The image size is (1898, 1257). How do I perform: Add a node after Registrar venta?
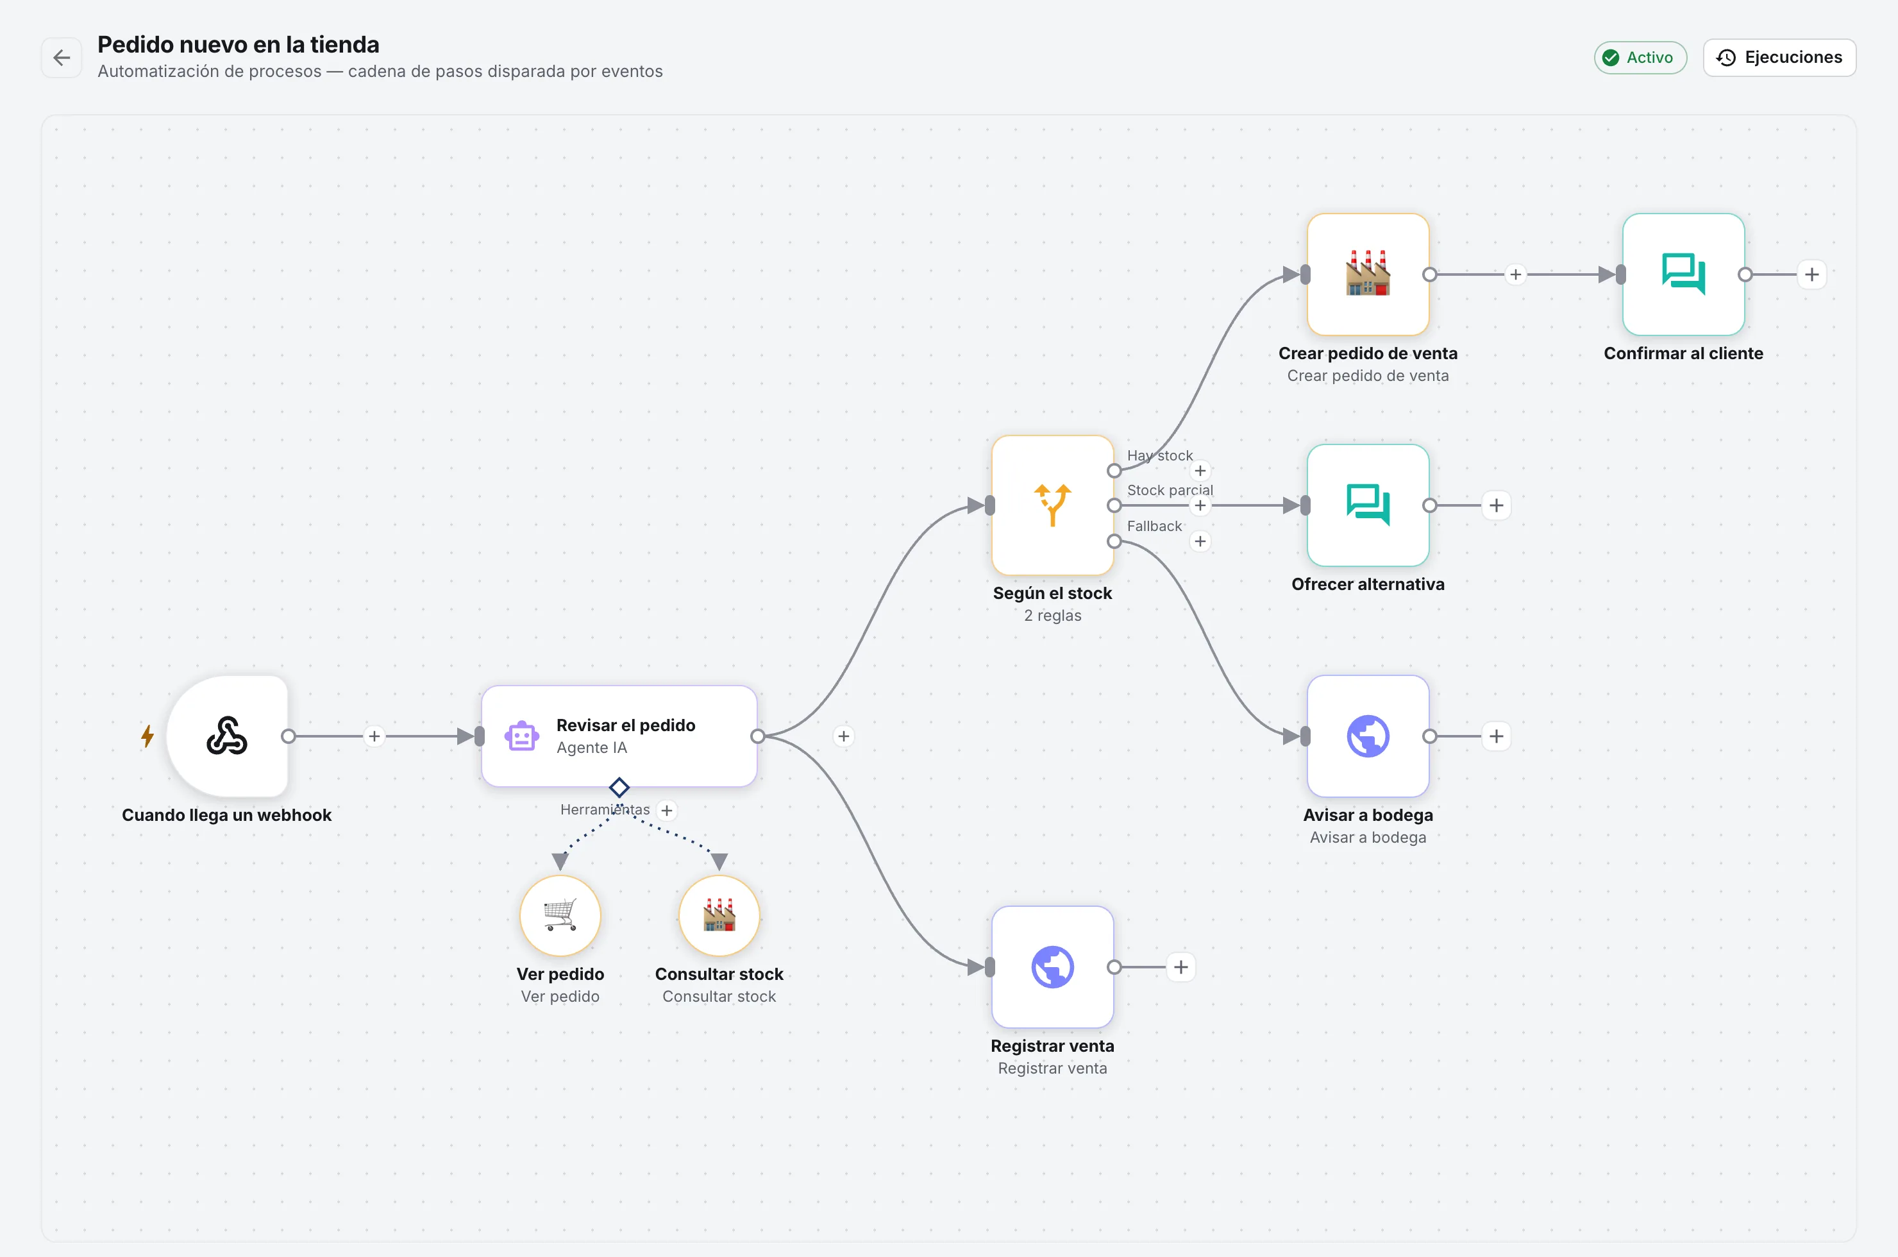[1180, 967]
